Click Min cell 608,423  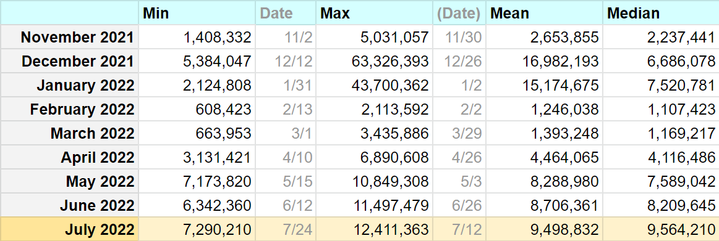(197, 109)
